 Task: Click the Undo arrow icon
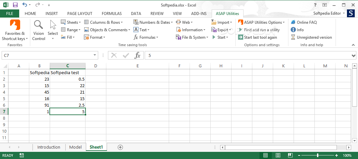pyautogui.click(x=25, y=5)
